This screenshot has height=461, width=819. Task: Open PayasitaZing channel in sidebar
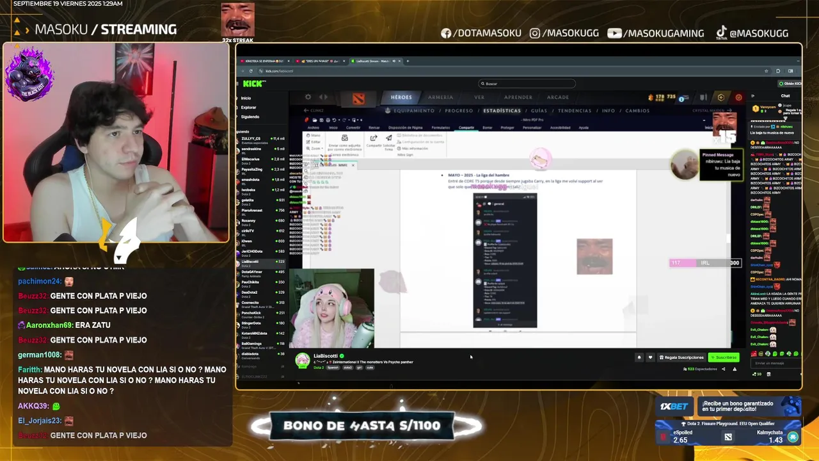click(262, 171)
